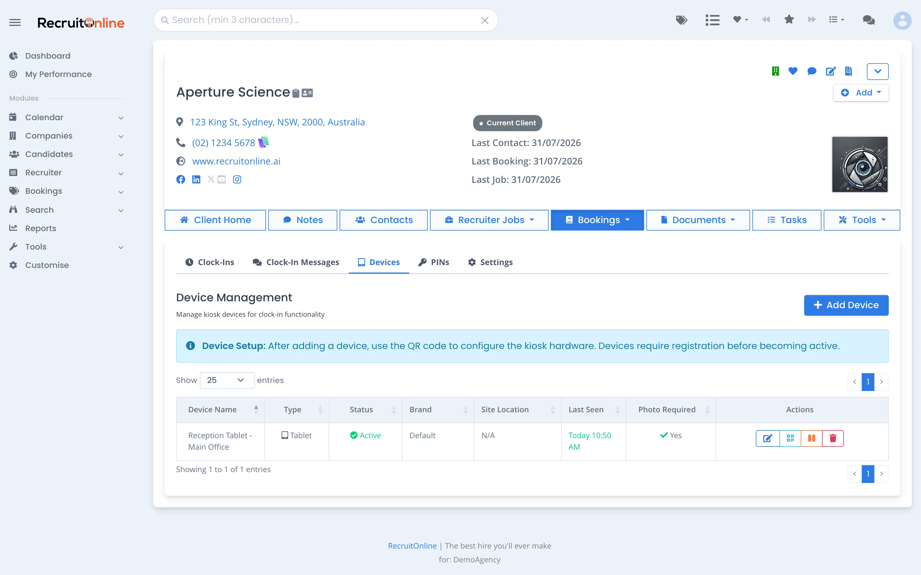Open the booking Settings sub-tab
Screen dimensions: 921x575
(490, 262)
